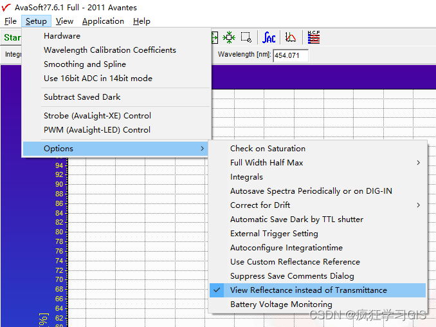Image resolution: width=436 pixels, height=327 pixels.
Task: Click the AvaSoft red checkmark logo
Action: [x=6, y=8]
